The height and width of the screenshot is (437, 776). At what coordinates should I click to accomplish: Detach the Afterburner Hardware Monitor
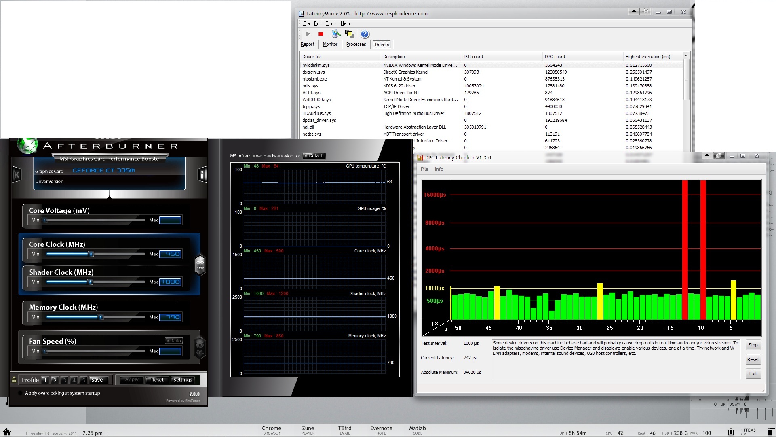[x=314, y=156]
